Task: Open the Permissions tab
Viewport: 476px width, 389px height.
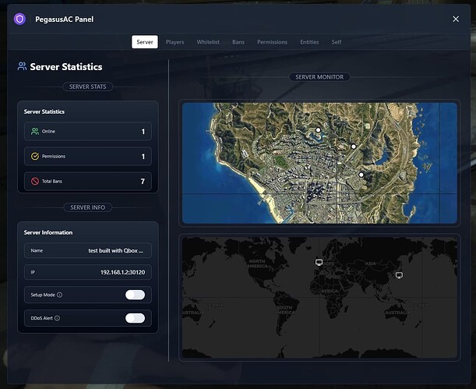Action: tap(273, 42)
